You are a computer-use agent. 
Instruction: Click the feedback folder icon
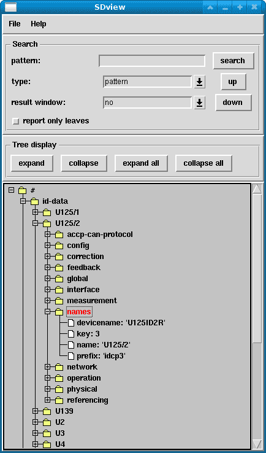click(59, 268)
